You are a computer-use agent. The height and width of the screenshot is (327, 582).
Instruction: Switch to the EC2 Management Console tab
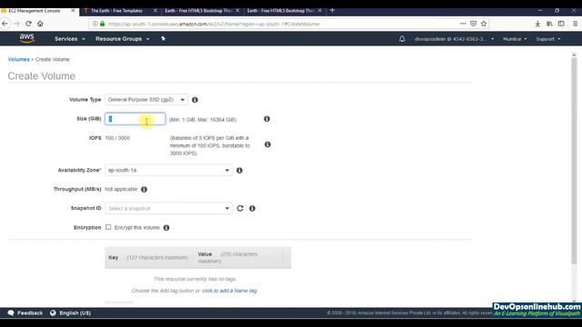[x=35, y=11]
